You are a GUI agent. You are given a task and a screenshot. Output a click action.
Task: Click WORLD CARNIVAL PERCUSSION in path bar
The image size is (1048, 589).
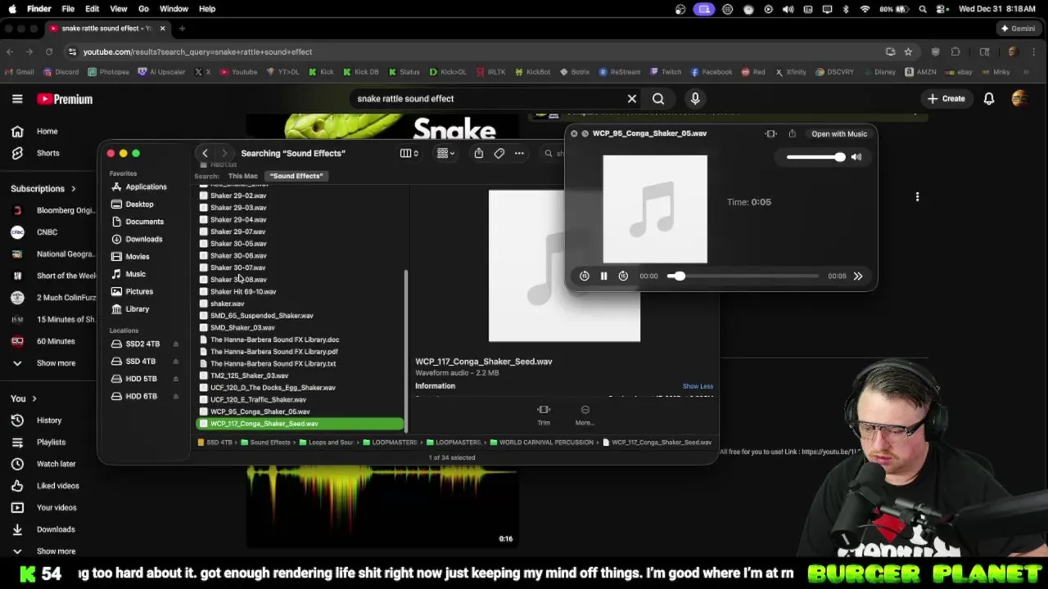[x=540, y=443]
